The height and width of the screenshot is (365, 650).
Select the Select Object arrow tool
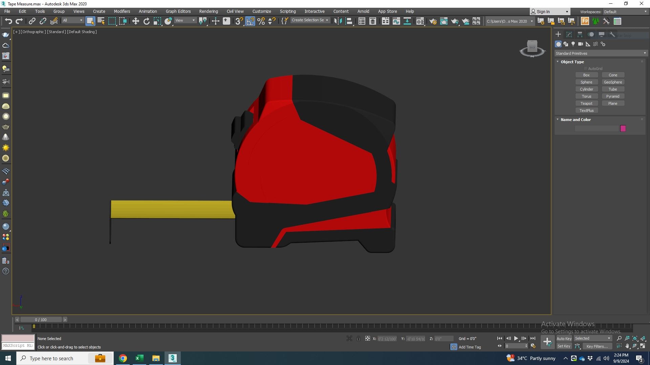pyautogui.click(x=90, y=21)
